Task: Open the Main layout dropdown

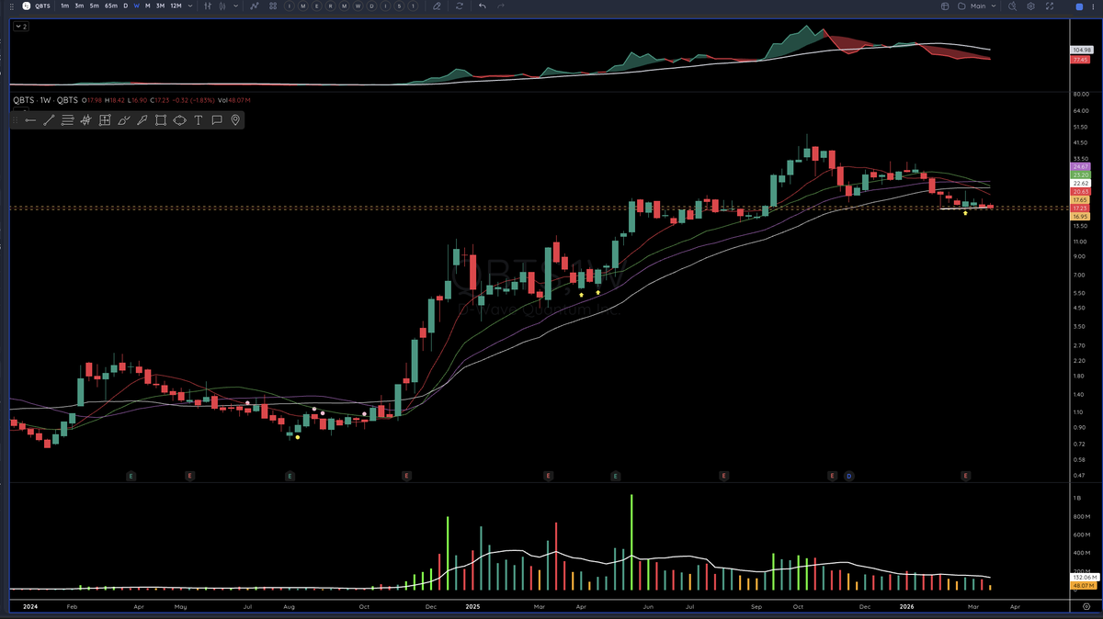Action: 994,6
